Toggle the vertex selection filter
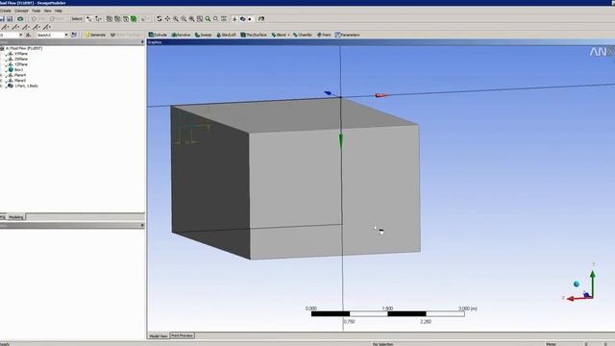The width and height of the screenshot is (615, 346). tap(110, 19)
